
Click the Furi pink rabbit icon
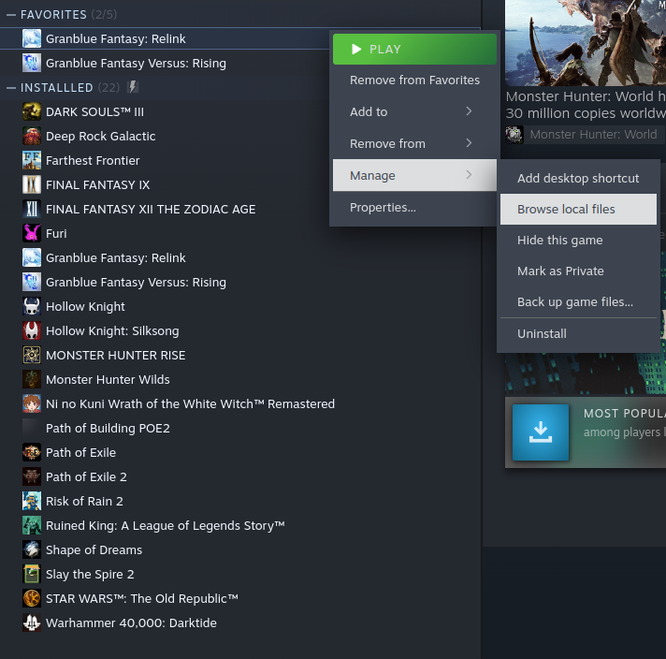[32, 233]
